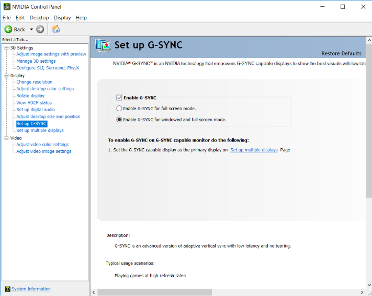Select G-SYNC for full screen mode

click(x=119, y=109)
